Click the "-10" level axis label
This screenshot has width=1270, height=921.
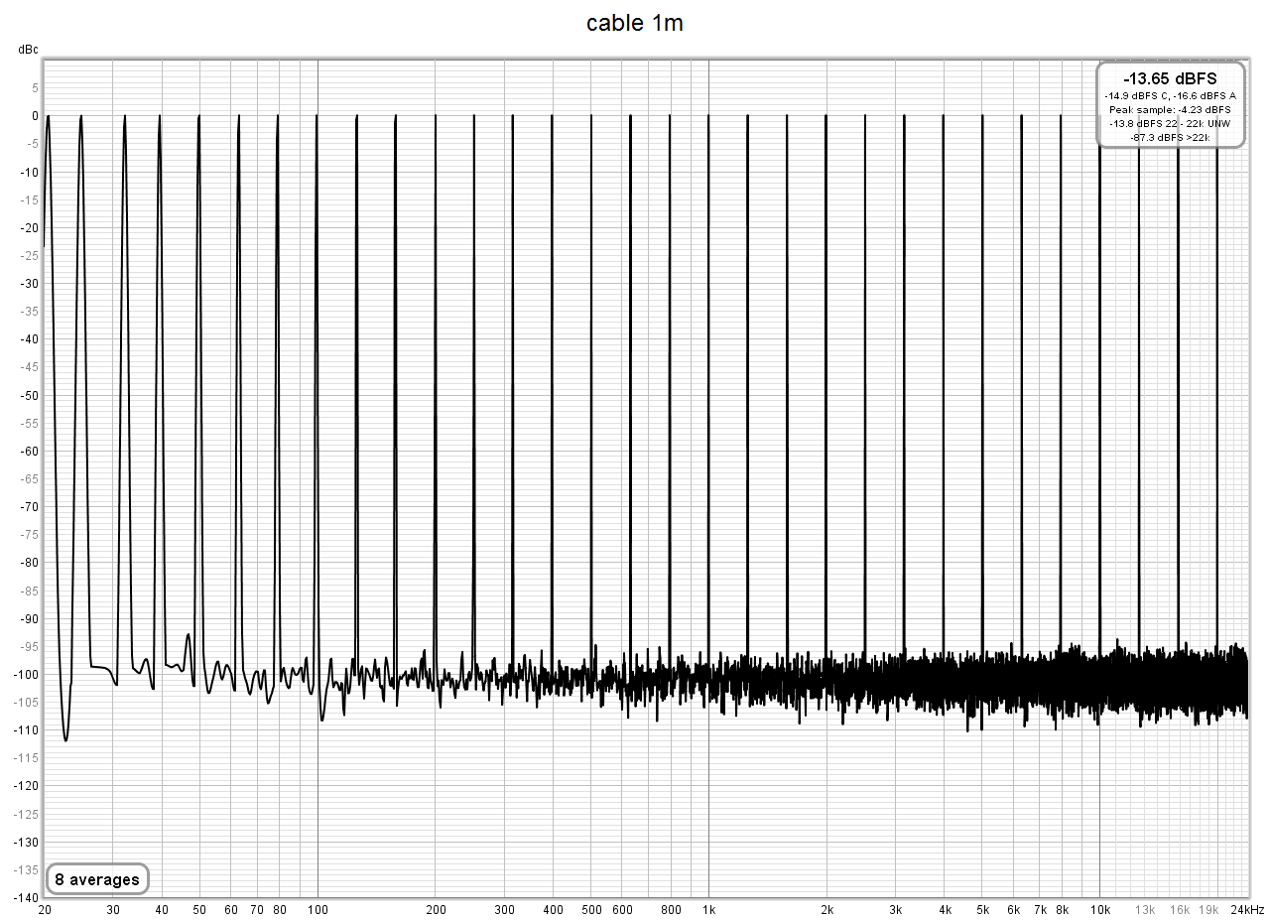pos(28,172)
